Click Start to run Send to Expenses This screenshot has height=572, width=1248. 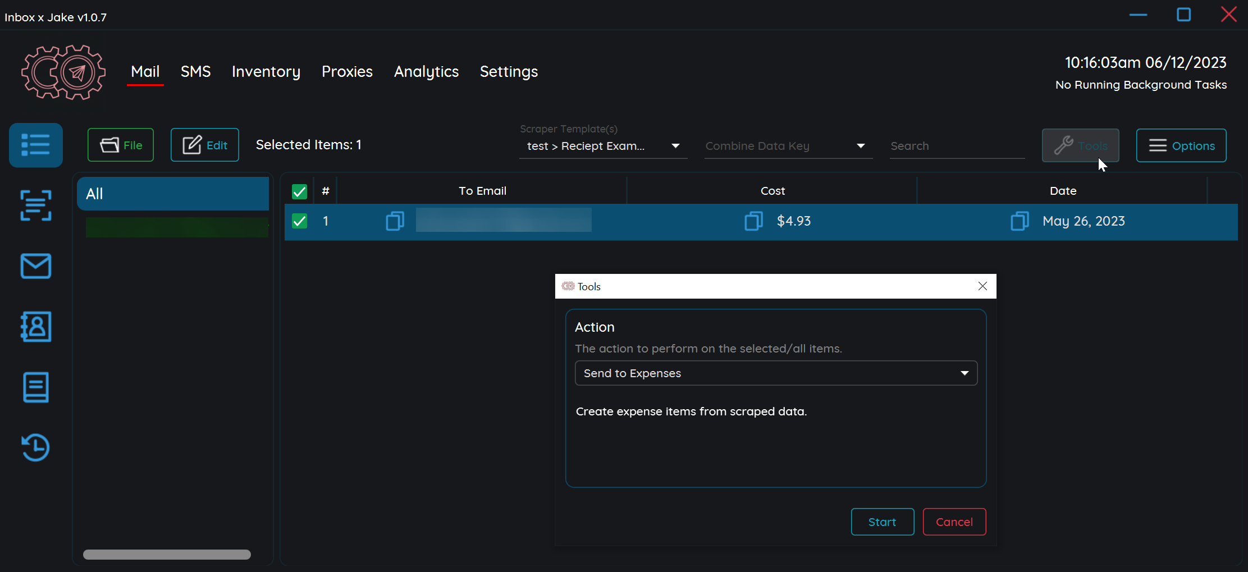pos(882,521)
